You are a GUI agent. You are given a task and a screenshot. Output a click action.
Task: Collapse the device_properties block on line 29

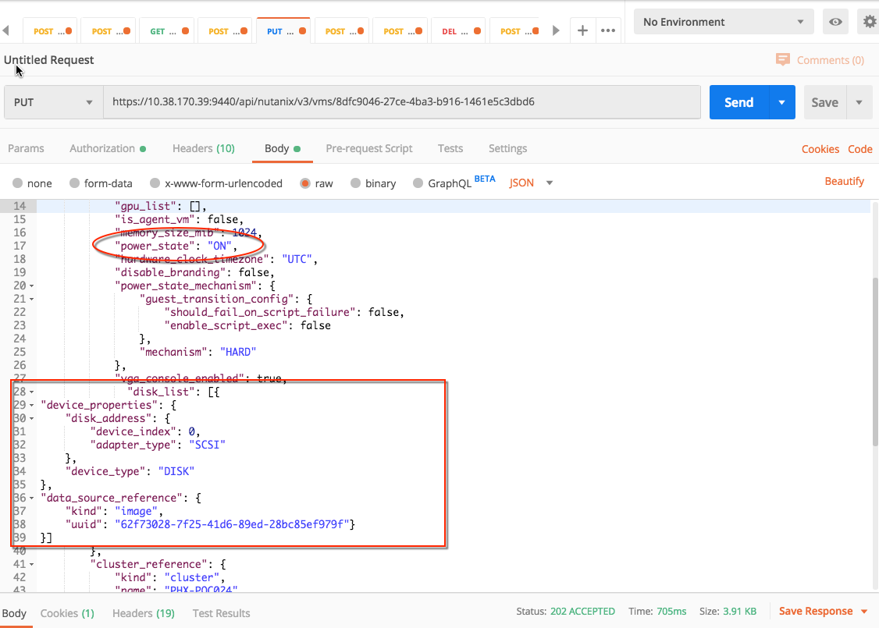pyautogui.click(x=32, y=405)
